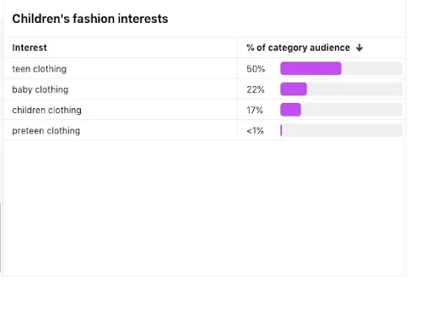
Task: Click the 50% percentage value
Action: [256, 69]
